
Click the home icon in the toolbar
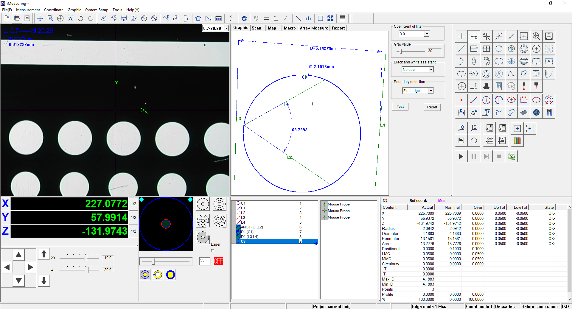(198, 18)
